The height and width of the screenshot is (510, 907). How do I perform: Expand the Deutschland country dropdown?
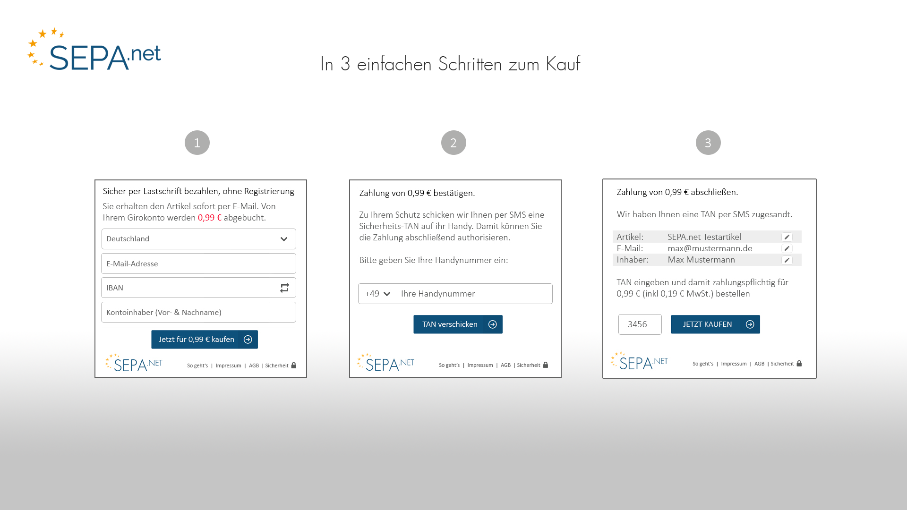[x=284, y=238]
